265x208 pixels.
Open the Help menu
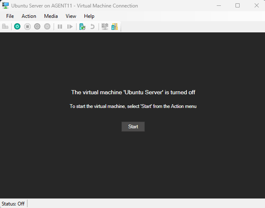[89, 16]
